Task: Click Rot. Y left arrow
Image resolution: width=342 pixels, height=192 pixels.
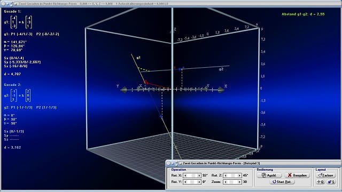Action: [x=185, y=182]
